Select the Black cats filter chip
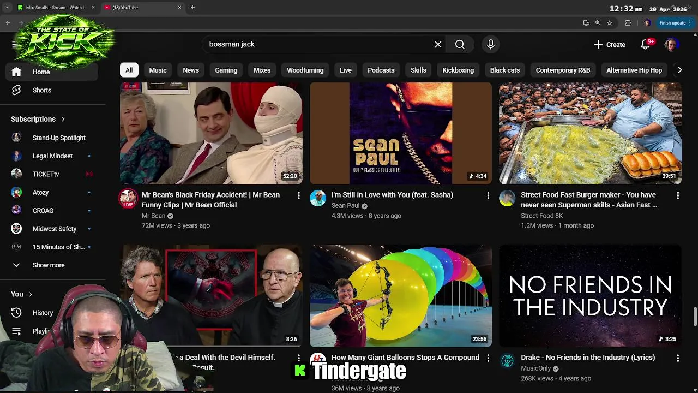The image size is (698, 393). point(505,70)
